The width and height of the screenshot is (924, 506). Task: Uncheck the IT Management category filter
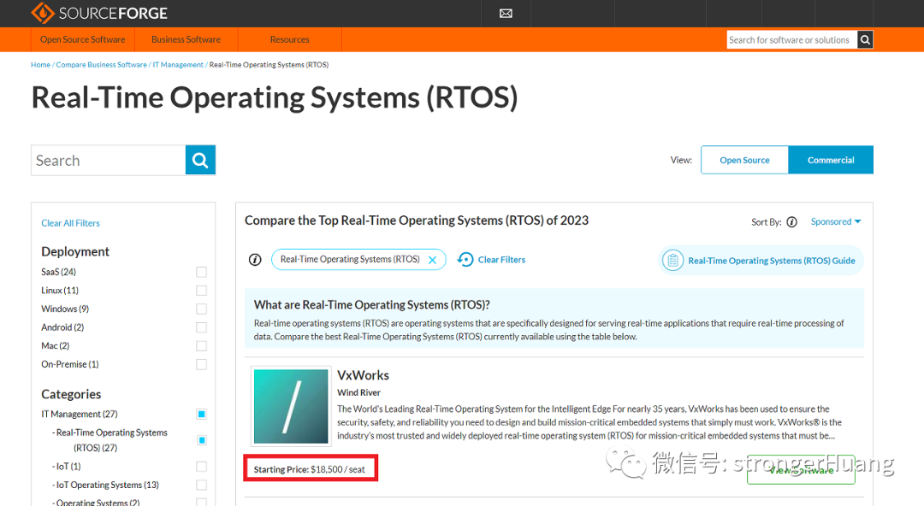201,414
